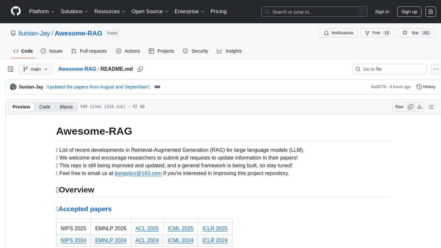Select the Preview view
The width and height of the screenshot is (441, 248).
click(x=21, y=107)
